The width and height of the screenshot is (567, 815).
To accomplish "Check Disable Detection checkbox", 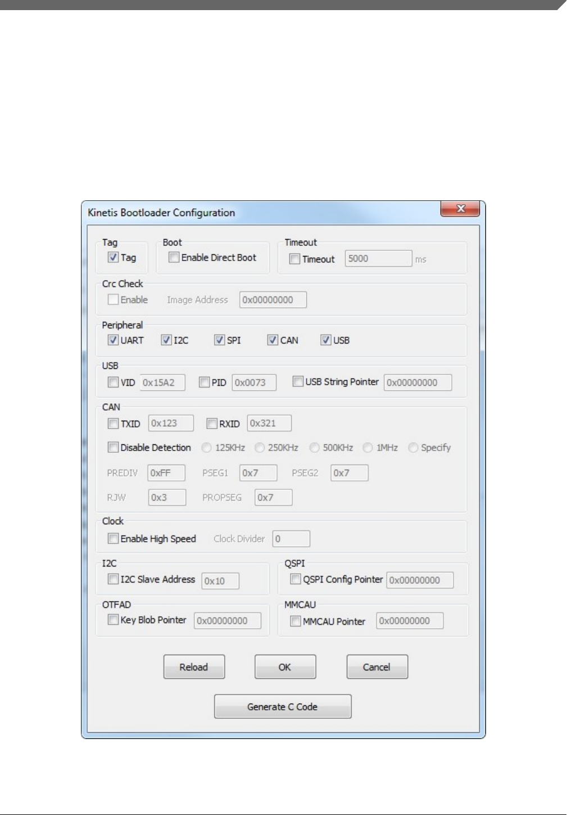I will point(113,448).
